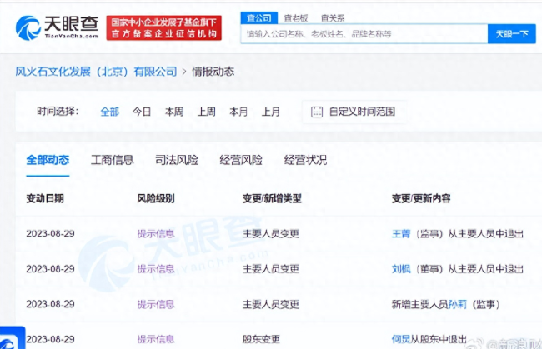
Task: Switch to the 全部动态 tab
Action: click(48, 160)
